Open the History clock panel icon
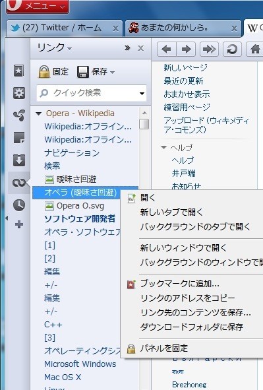The width and height of the screenshot is (263, 390). [19, 205]
